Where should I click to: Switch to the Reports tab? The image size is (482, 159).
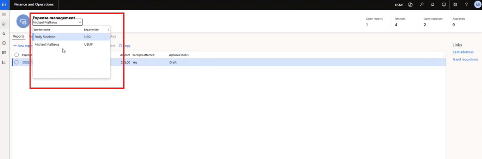(19, 36)
